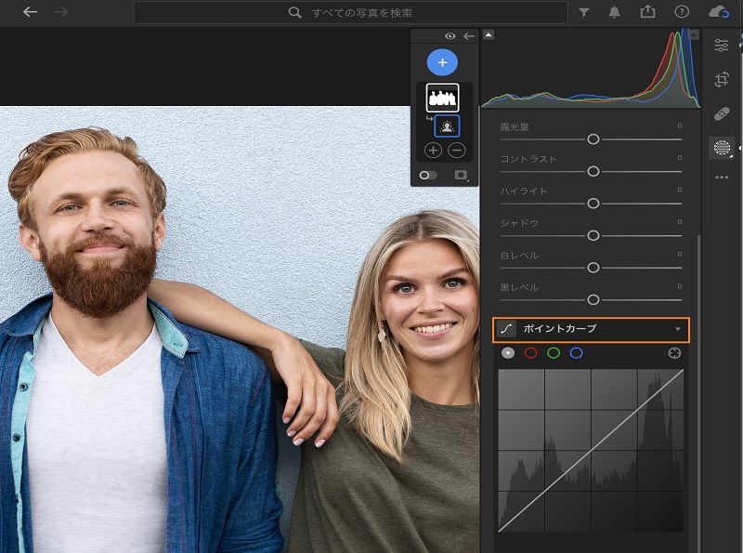Collapse the mask panel with the left arrow
The width and height of the screenshot is (743, 553).
pos(469,36)
